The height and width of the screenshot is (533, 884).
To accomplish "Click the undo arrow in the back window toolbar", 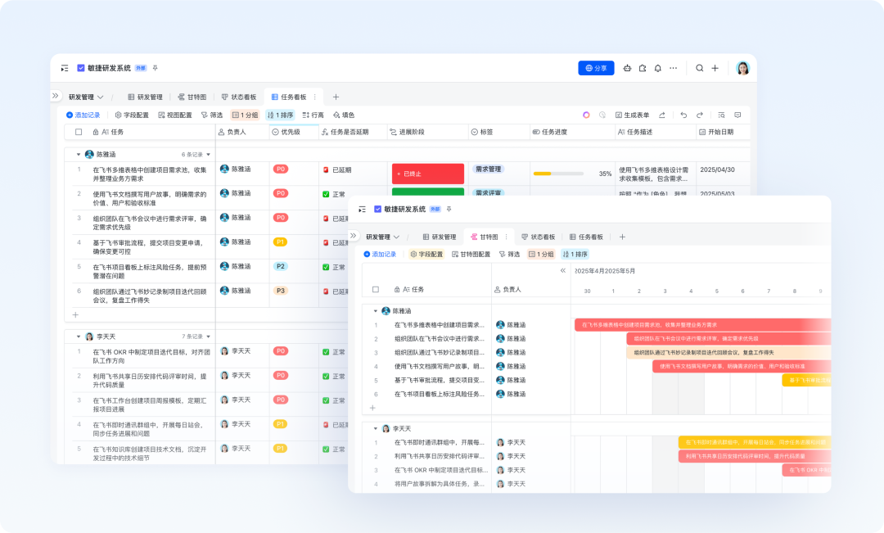I will (683, 115).
